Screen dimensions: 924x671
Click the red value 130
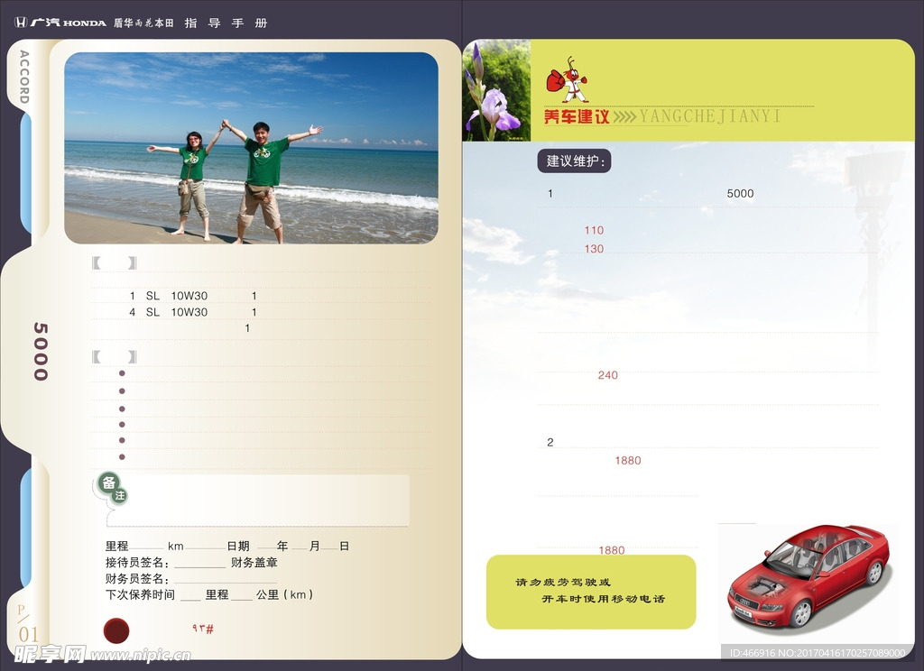point(594,249)
